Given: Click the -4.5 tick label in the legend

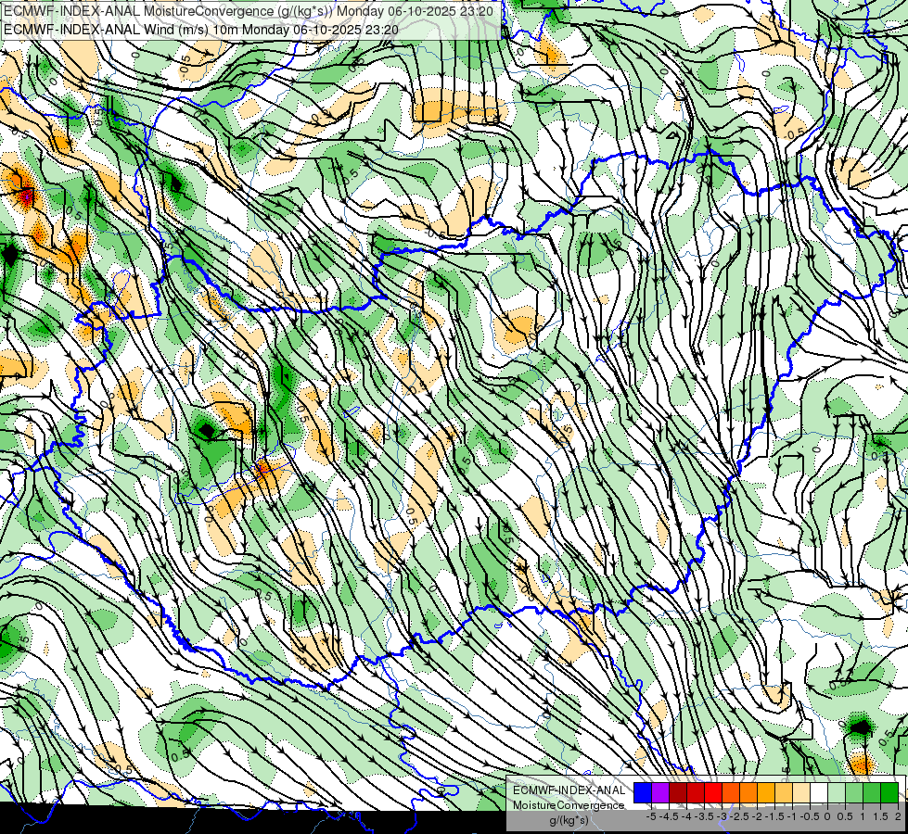Looking at the screenshot, I should tap(669, 816).
